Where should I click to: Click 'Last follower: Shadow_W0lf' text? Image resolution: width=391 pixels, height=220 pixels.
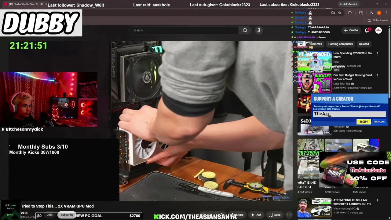coord(76,5)
